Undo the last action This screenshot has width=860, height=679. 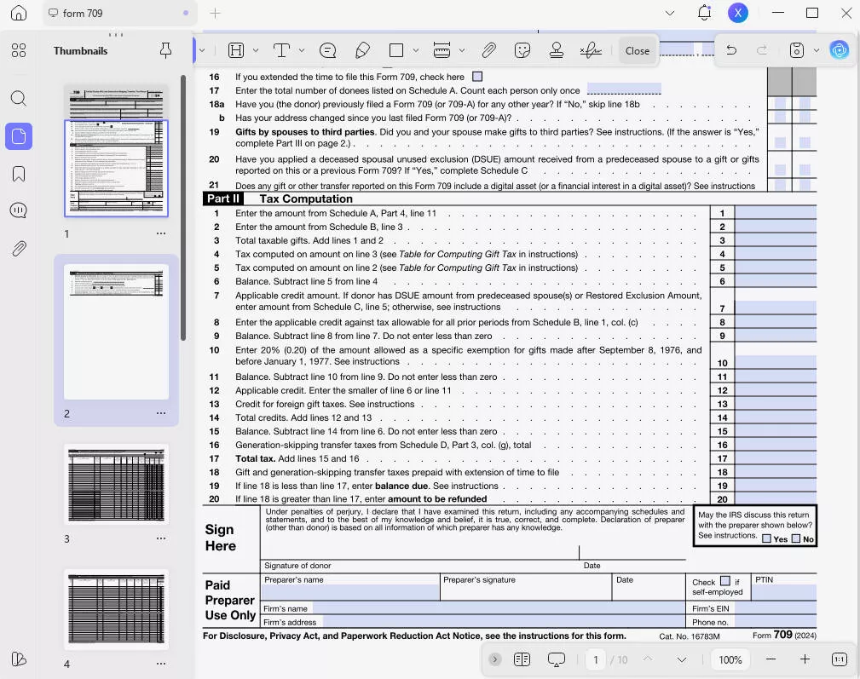pos(731,50)
